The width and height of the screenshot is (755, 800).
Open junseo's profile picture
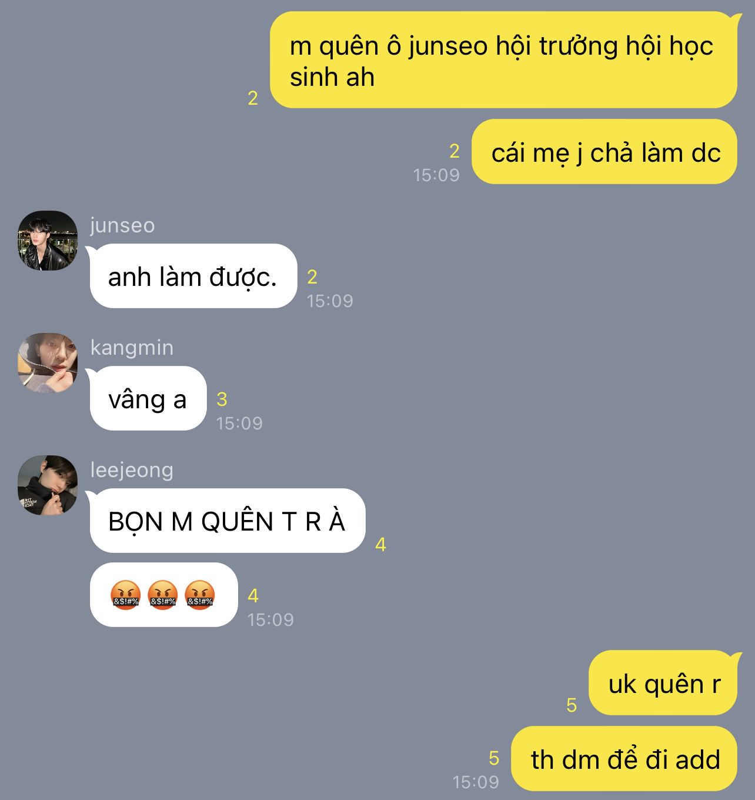coord(48,241)
